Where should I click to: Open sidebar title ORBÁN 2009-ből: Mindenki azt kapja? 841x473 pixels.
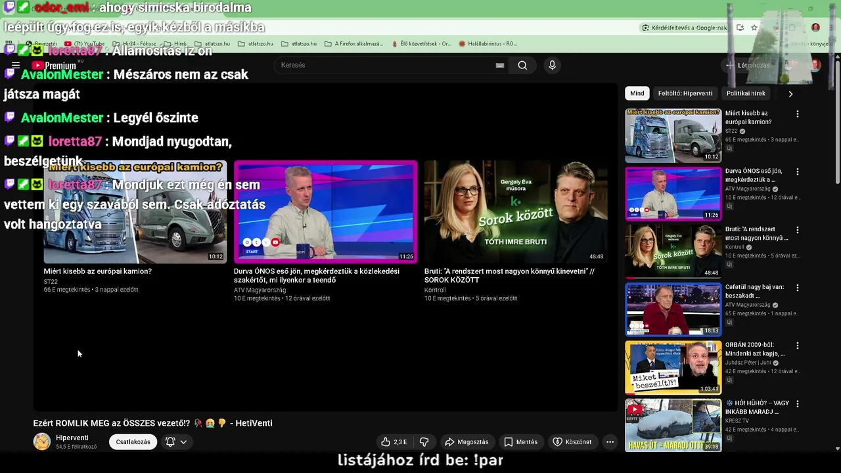[755, 349]
